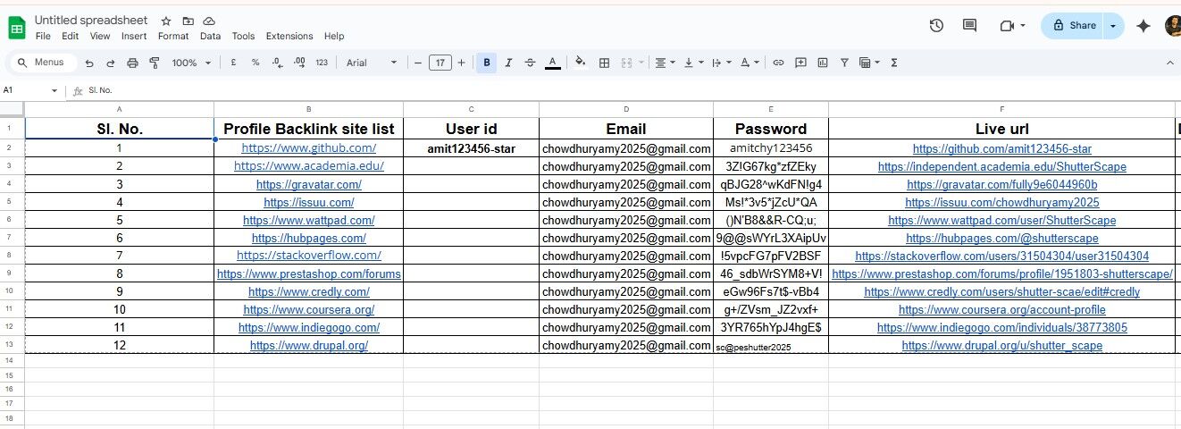Open the text color picker

point(553,63)
